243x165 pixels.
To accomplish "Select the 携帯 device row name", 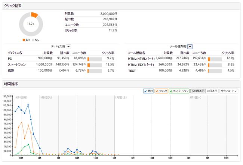I will click(x=11, y=70).
